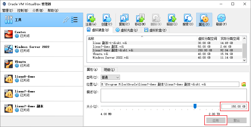
Task: Click the linux8-demo 2.6 OS icon
Action: click(x=9, y=79)
